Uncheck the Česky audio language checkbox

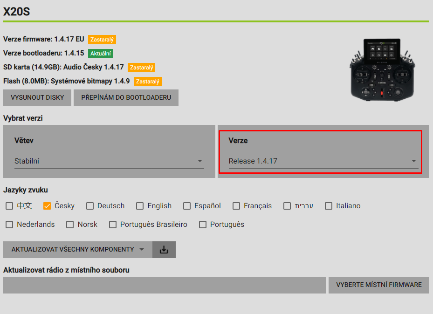click(47, 206)
